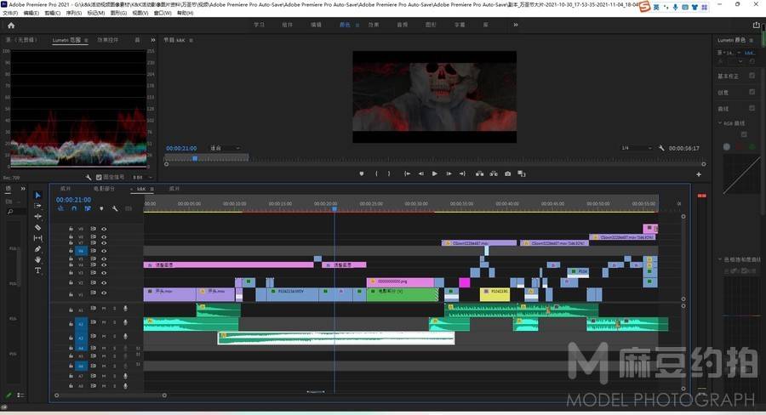766x415 pixels.
Task: Open the timeline display settings wrench
Action: coord(115,208)
